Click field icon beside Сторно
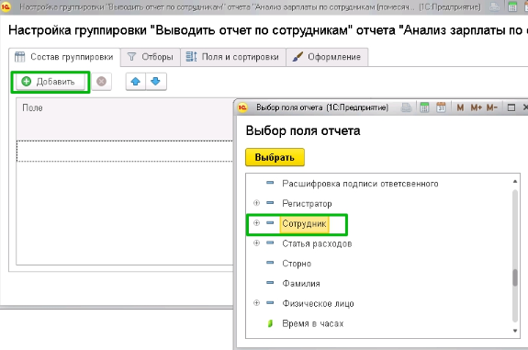Image resolution: width=528 pixels, height=350 pixels. point(270,263)
